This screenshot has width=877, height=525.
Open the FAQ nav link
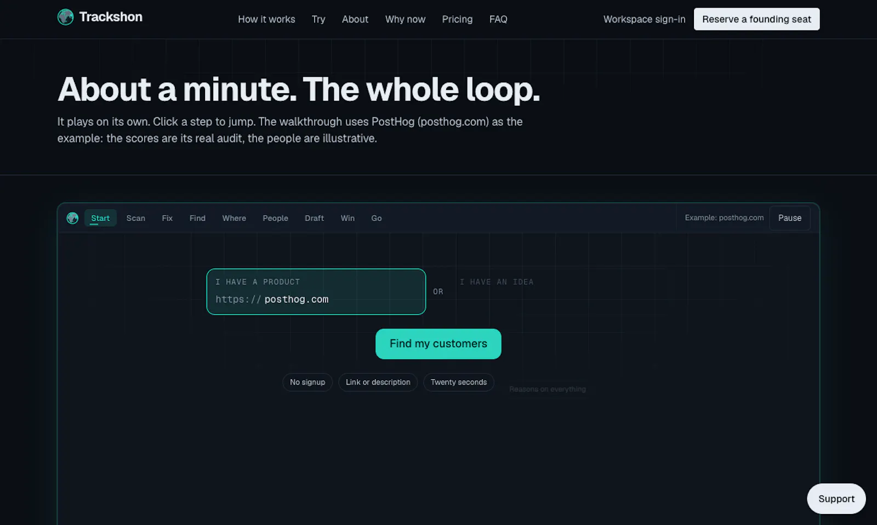click(x=498, y=19)
